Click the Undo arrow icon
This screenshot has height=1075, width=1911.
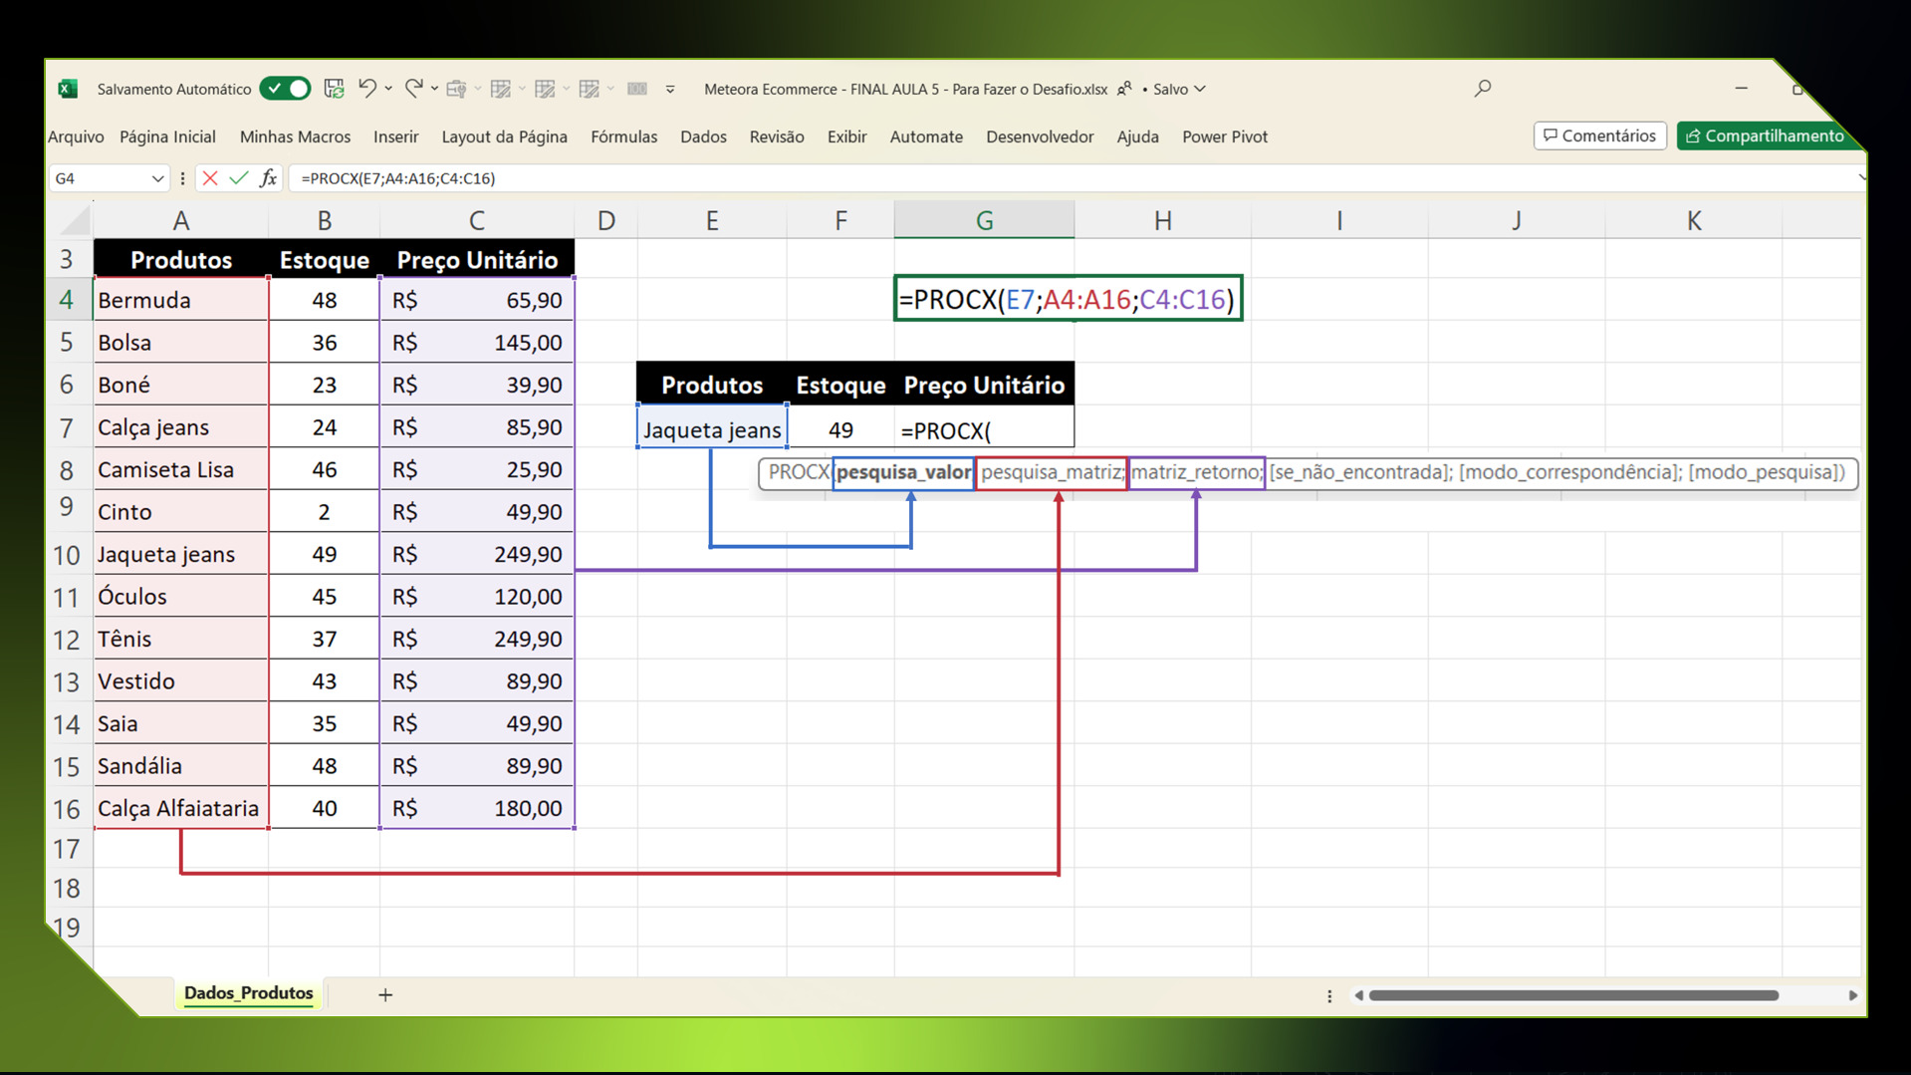(366, 89)
